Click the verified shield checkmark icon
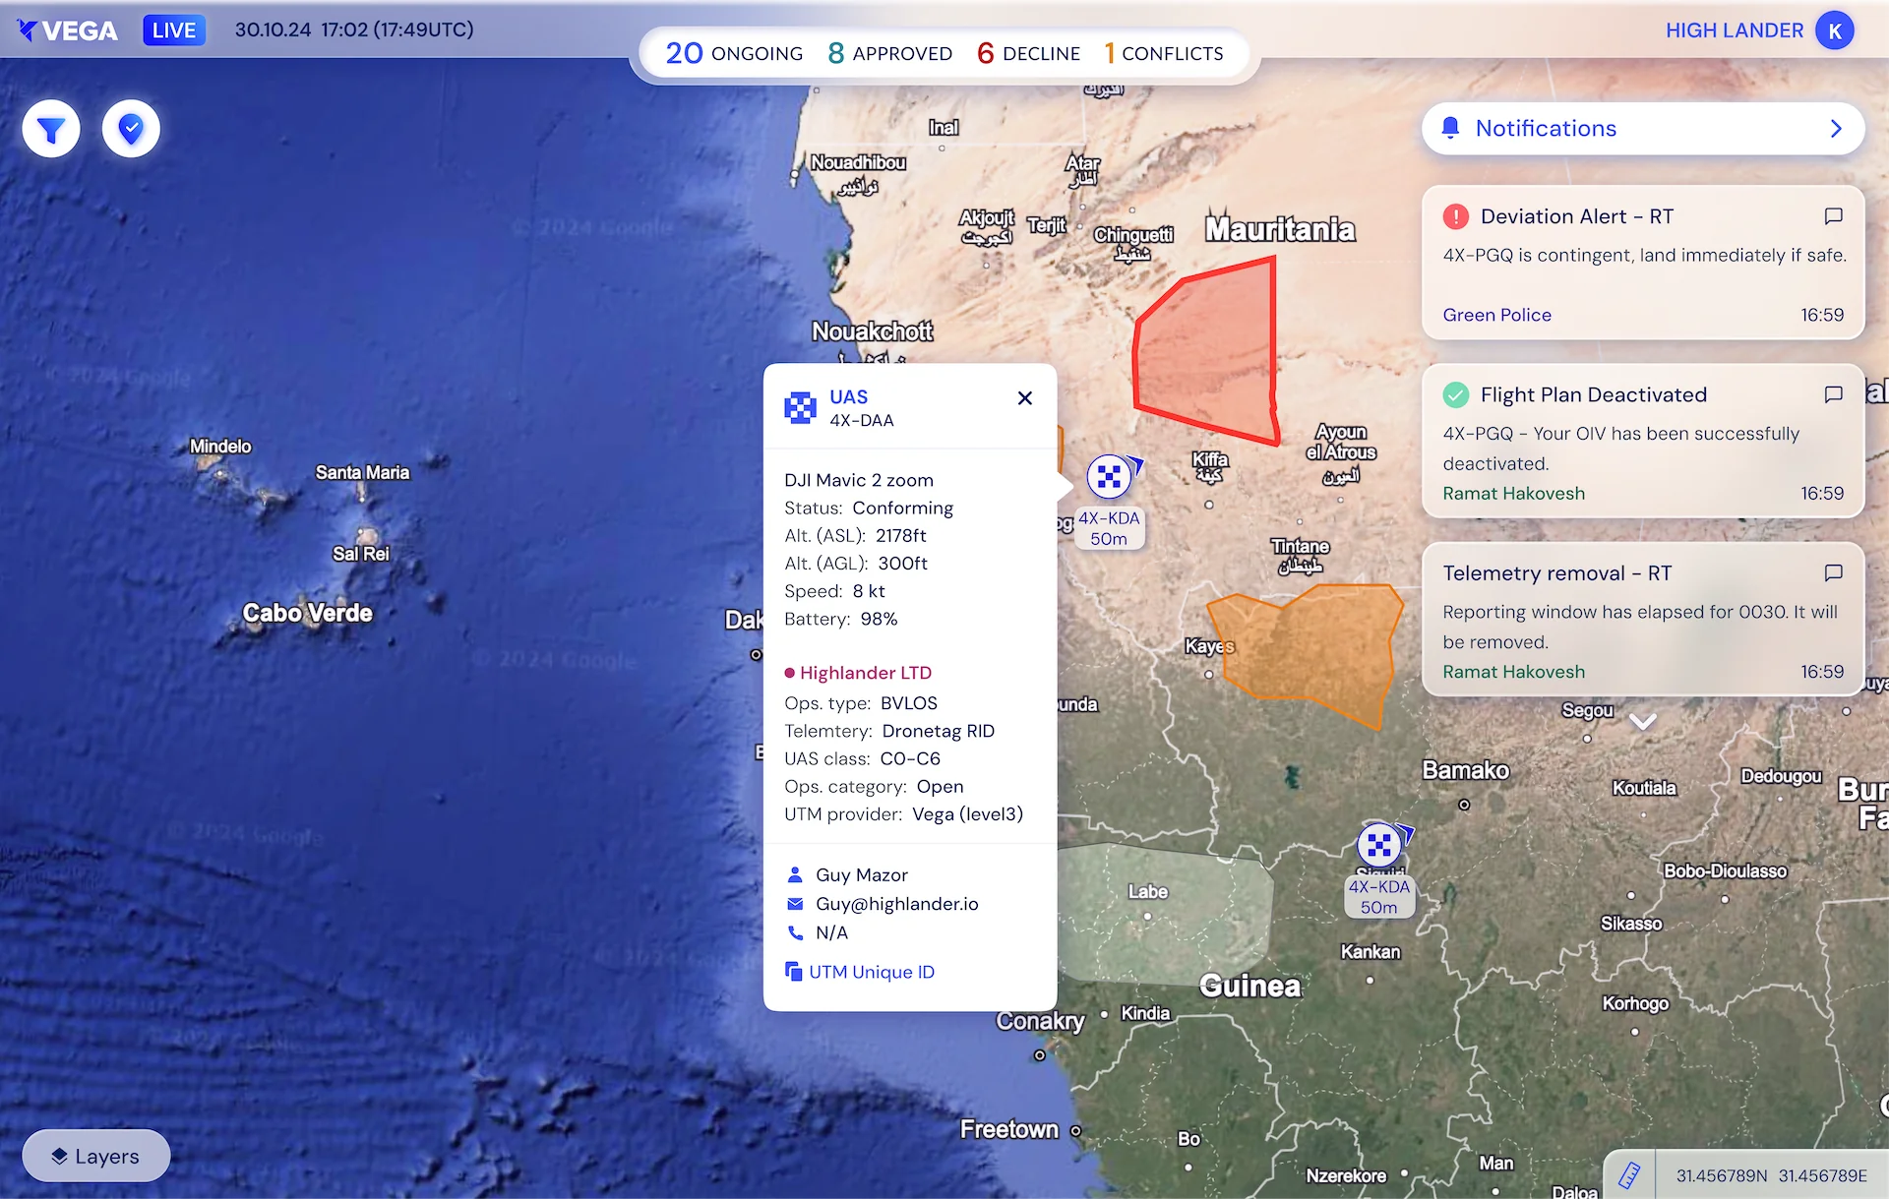This screenshot has width=1889, height=1199. (x=131, y=129)
